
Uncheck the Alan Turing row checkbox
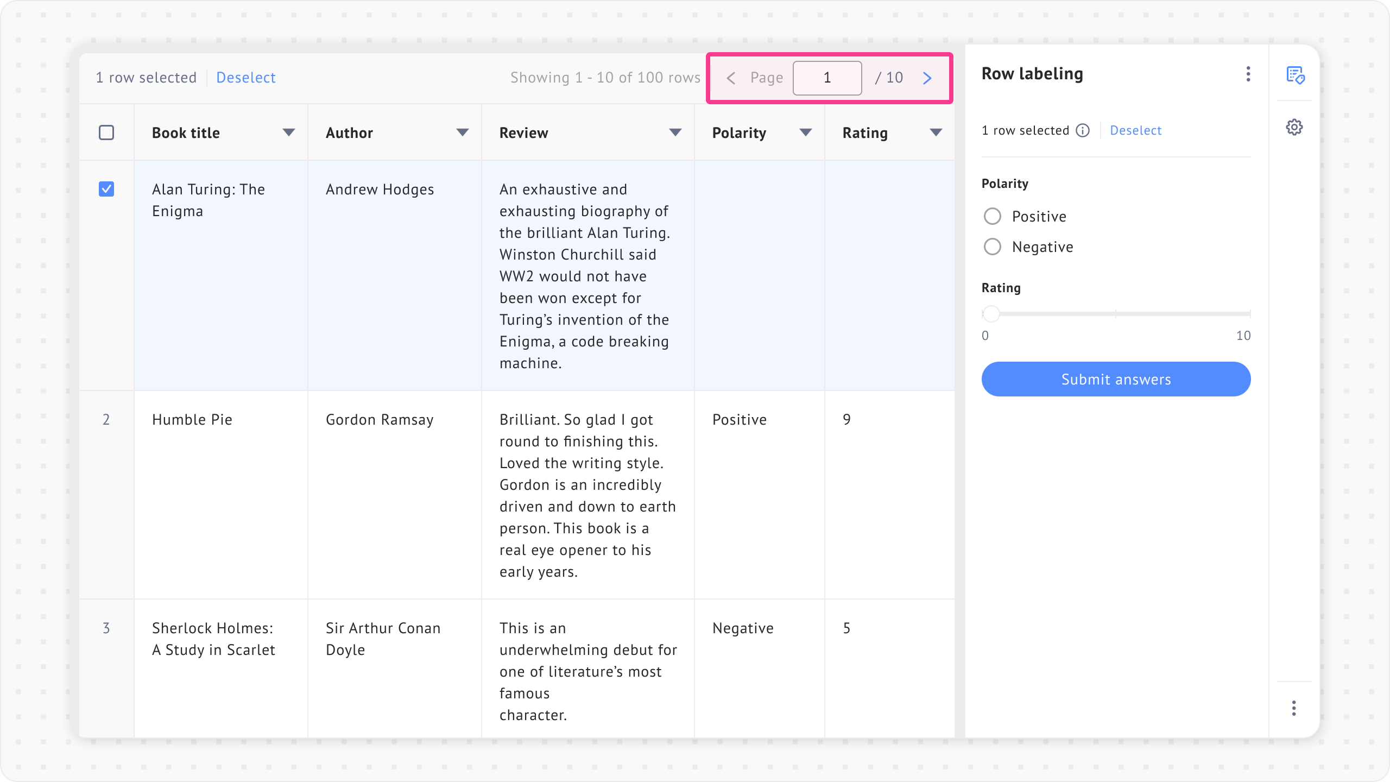coord(106,189)
